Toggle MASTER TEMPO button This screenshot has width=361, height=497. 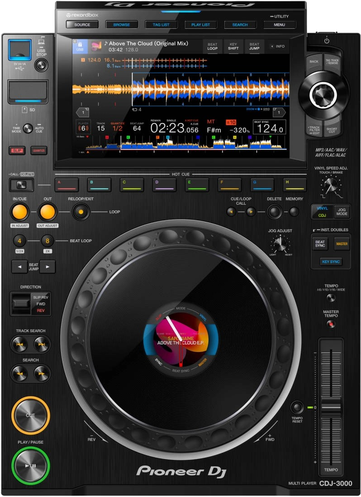tap(331, 324)
